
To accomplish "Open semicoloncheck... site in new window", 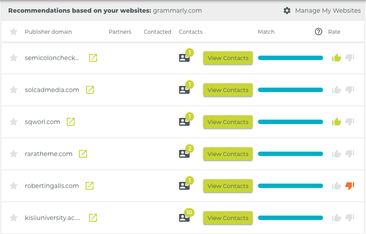I will coord(93,58).
